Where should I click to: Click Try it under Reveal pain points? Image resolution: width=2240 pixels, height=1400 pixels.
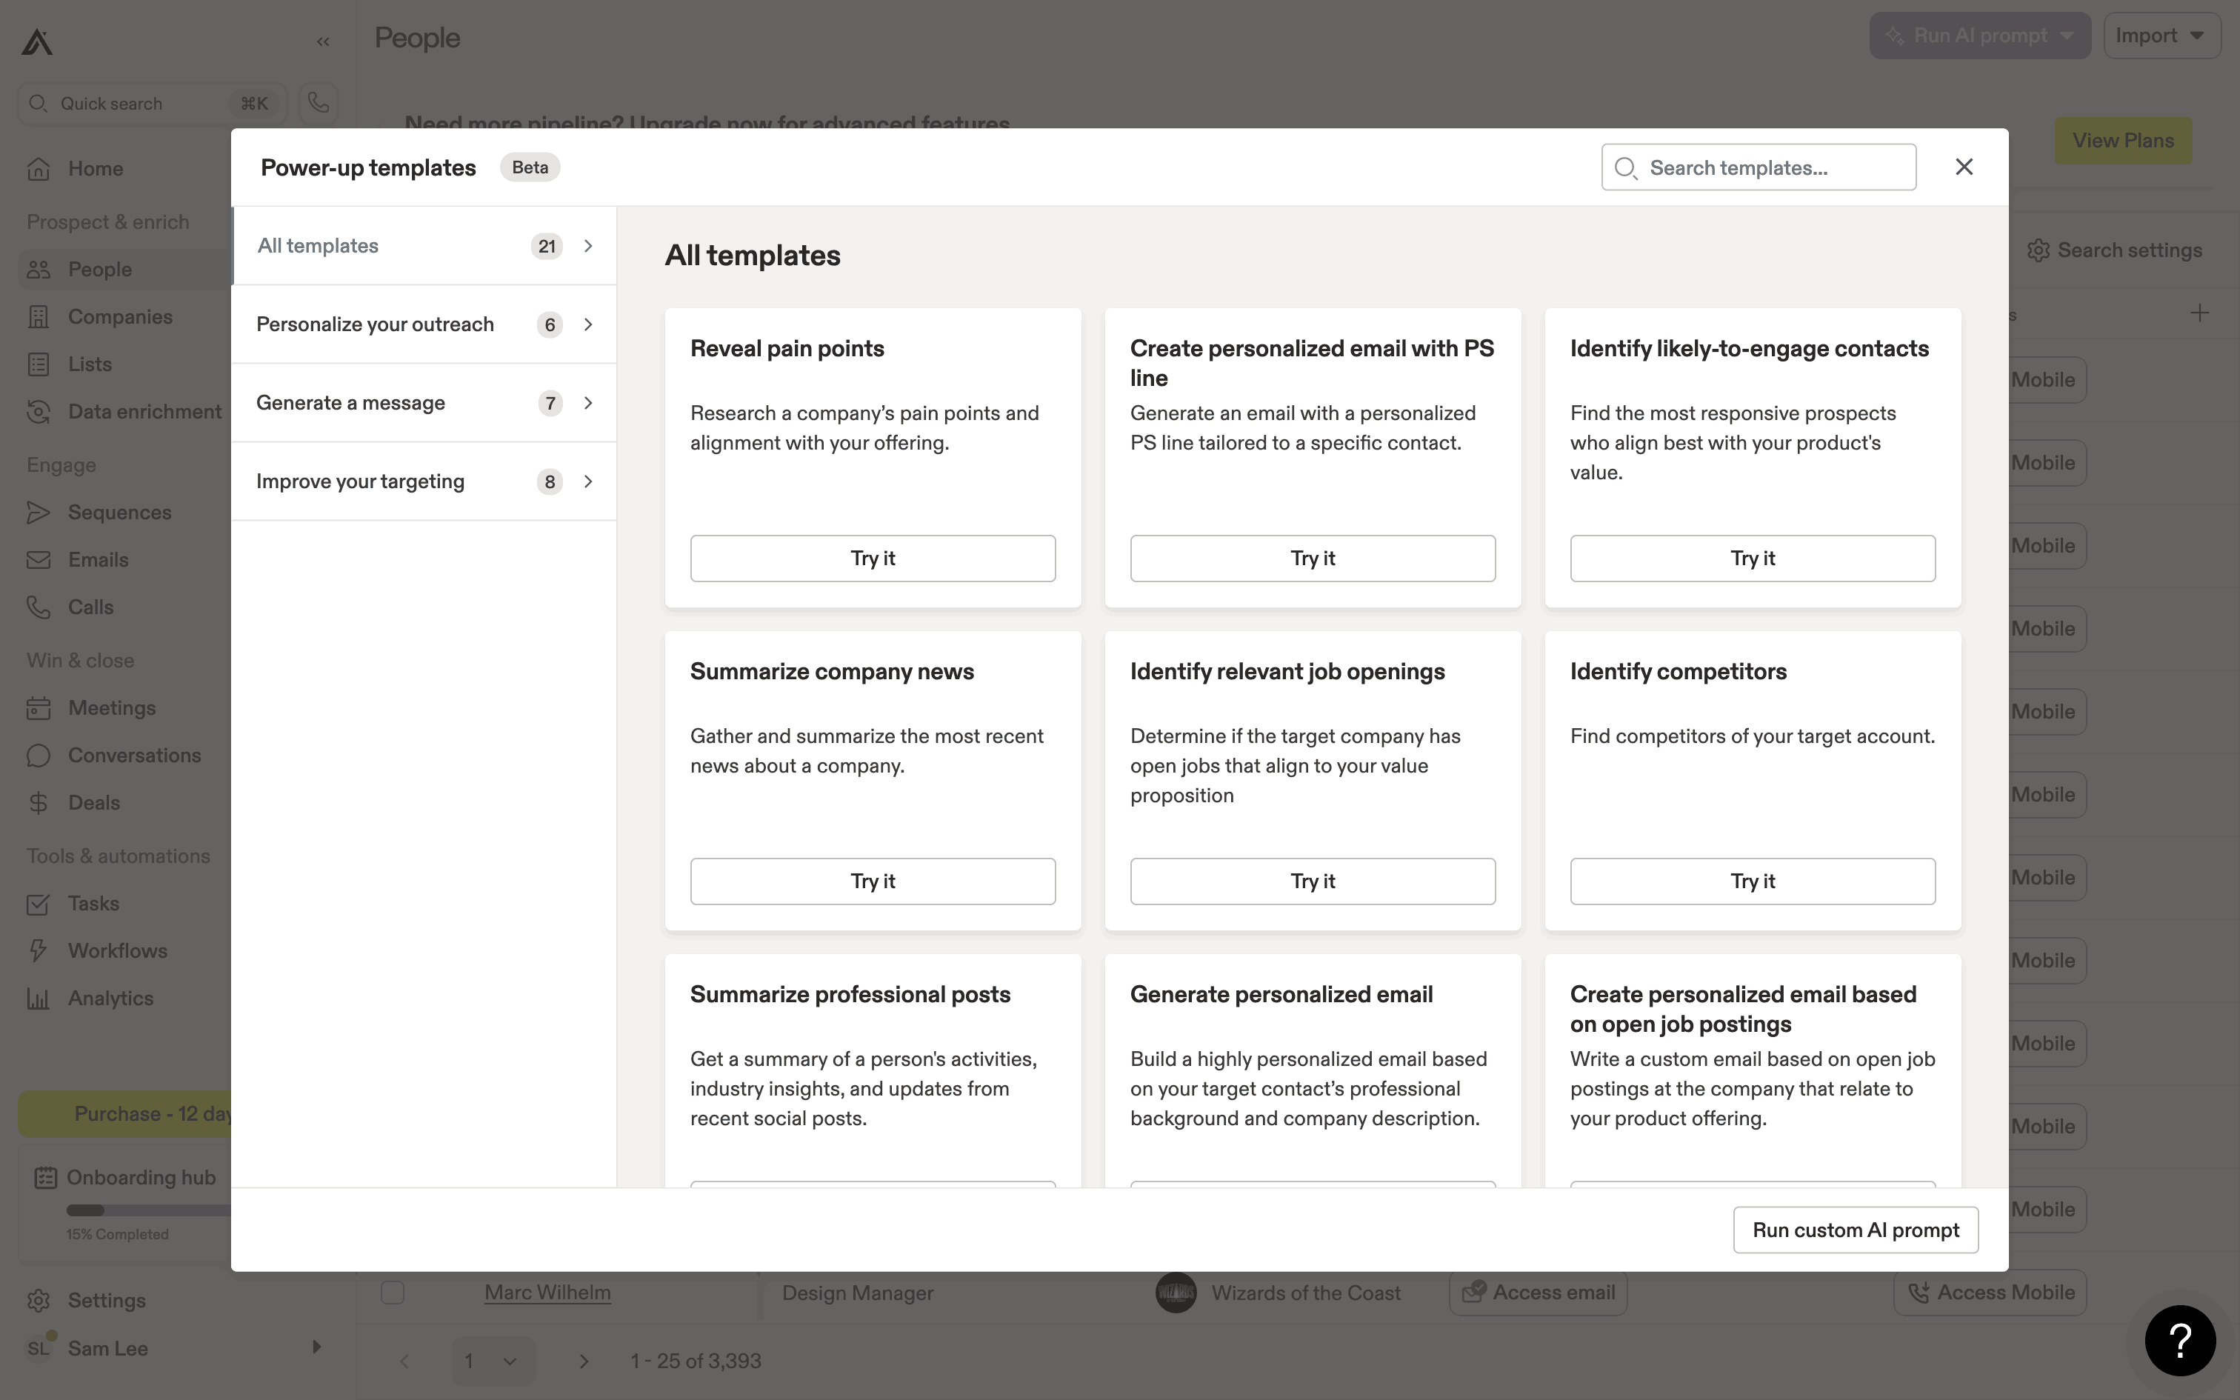pos(872,559)
